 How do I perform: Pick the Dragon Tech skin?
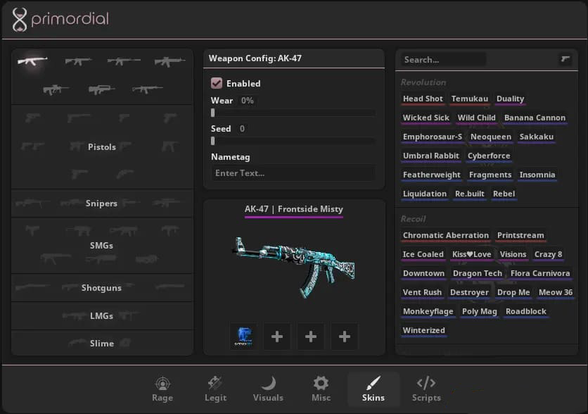[x=477, y=274]
